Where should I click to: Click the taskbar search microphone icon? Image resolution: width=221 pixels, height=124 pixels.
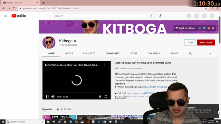(43, 122)
